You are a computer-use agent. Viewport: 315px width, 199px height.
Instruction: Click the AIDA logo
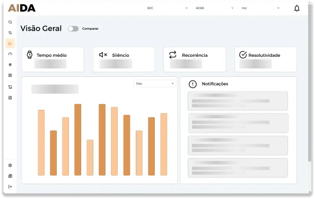(x=22, y=8)
